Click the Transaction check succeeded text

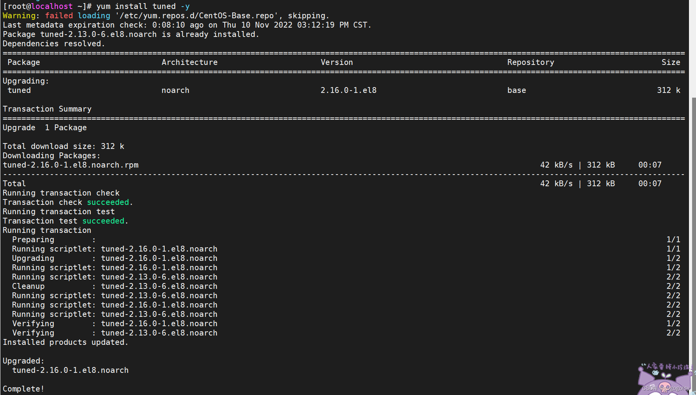coord(66,202)
